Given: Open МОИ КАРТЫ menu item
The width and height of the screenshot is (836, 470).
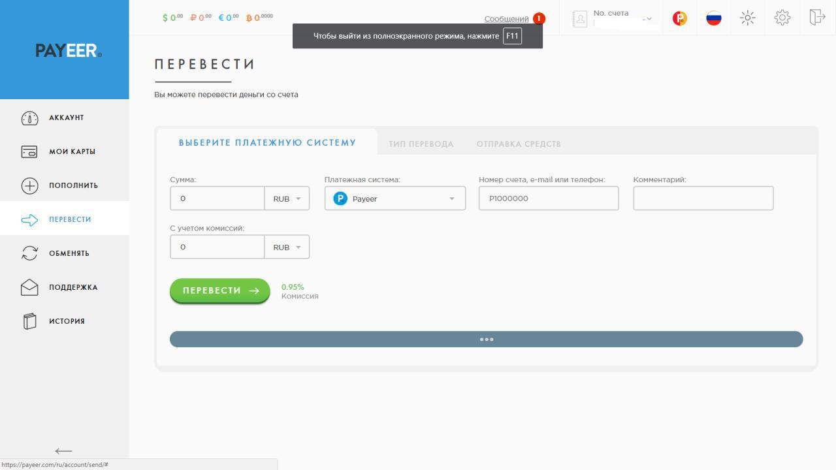Looking at the screenshot, I should [72, 151].
